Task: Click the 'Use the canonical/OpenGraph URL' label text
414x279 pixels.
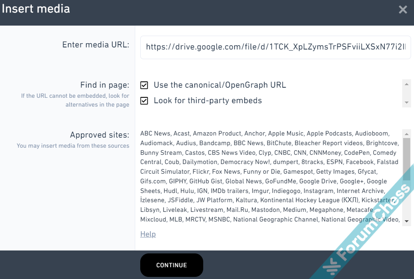Action: (220, 85)
